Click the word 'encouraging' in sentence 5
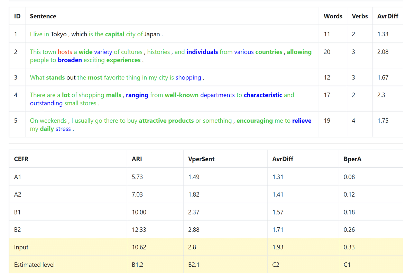This screenshot has width=415, height=276. point(255,121)
